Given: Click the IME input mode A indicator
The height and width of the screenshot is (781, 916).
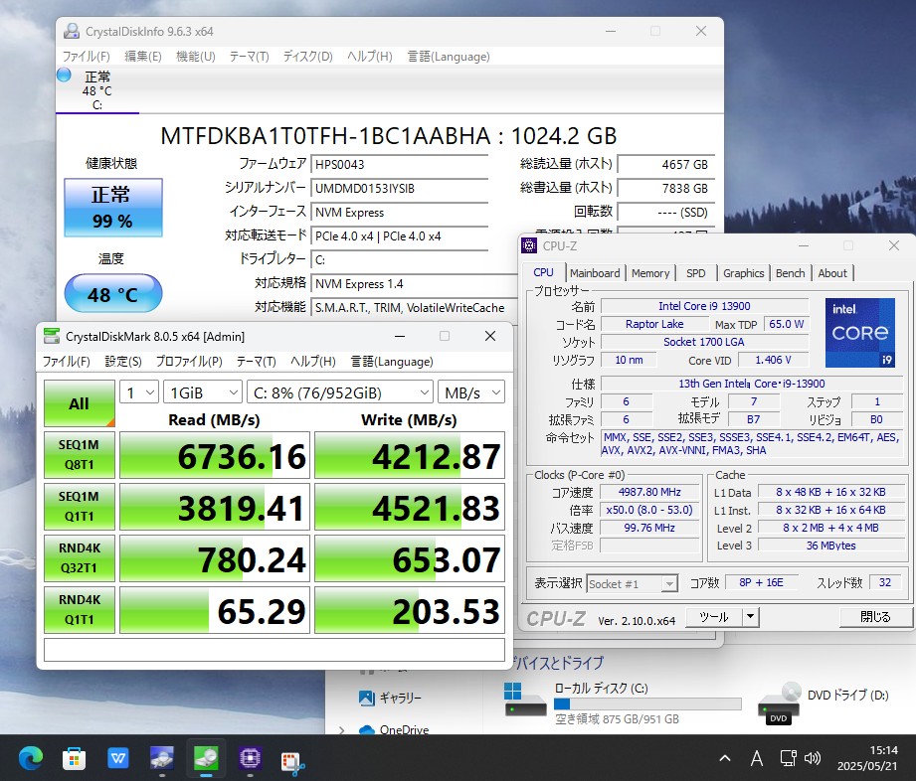Looking at the screenshot, I should 757,758.
